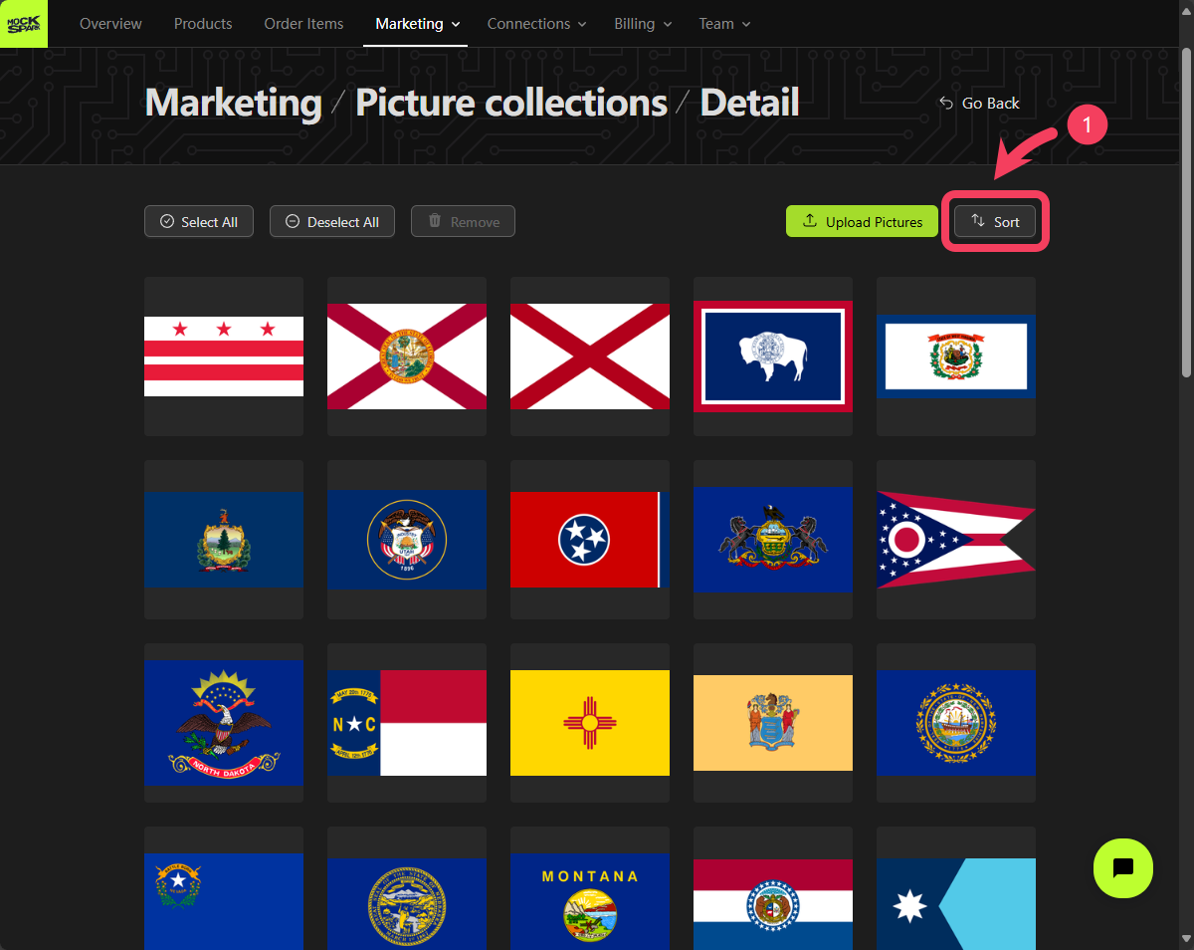Go to the Products tab
The width and height of the screenshot is (1194, 950).
click(203, 23)
